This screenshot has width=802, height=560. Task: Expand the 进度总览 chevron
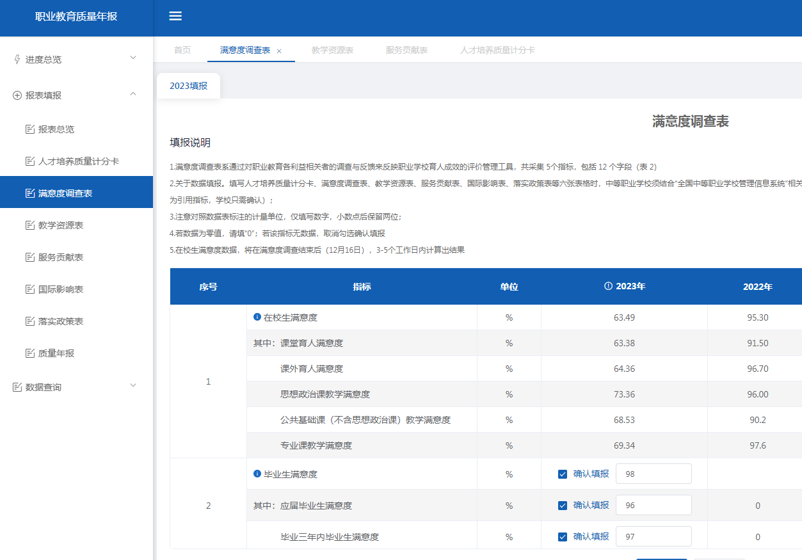coord(133,58)
